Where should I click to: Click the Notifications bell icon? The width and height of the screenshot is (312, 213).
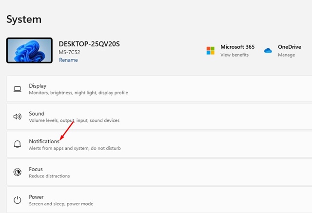[x=18, y=144]
